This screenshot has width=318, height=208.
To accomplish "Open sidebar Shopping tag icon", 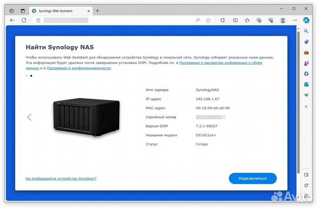I will [x=306, y=42].
